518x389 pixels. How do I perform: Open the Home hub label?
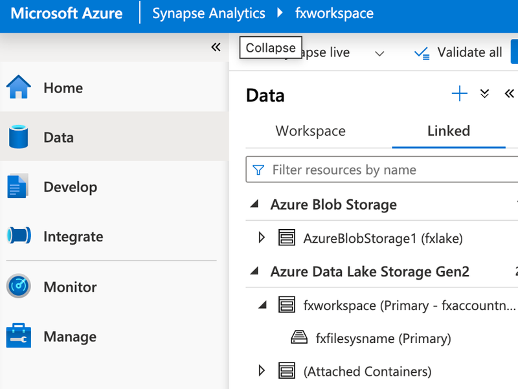tap(63, 88)
